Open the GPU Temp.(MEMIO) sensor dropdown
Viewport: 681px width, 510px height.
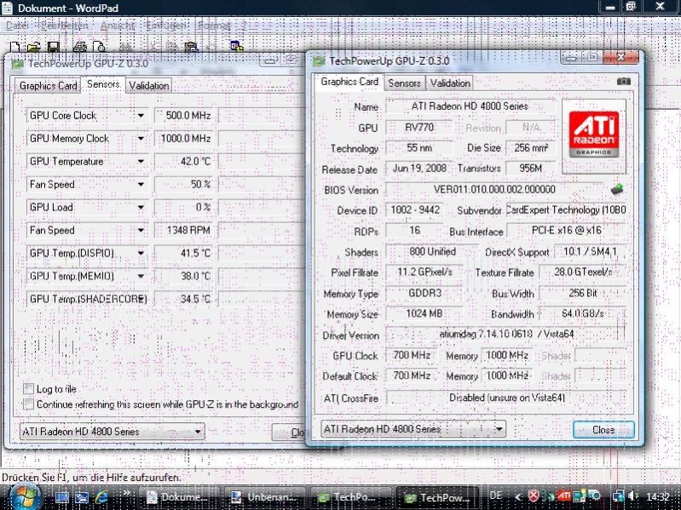(x=141, y=276)
